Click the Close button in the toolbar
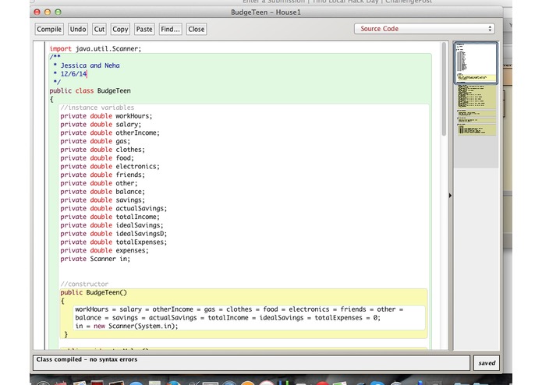 pos(197,30)
